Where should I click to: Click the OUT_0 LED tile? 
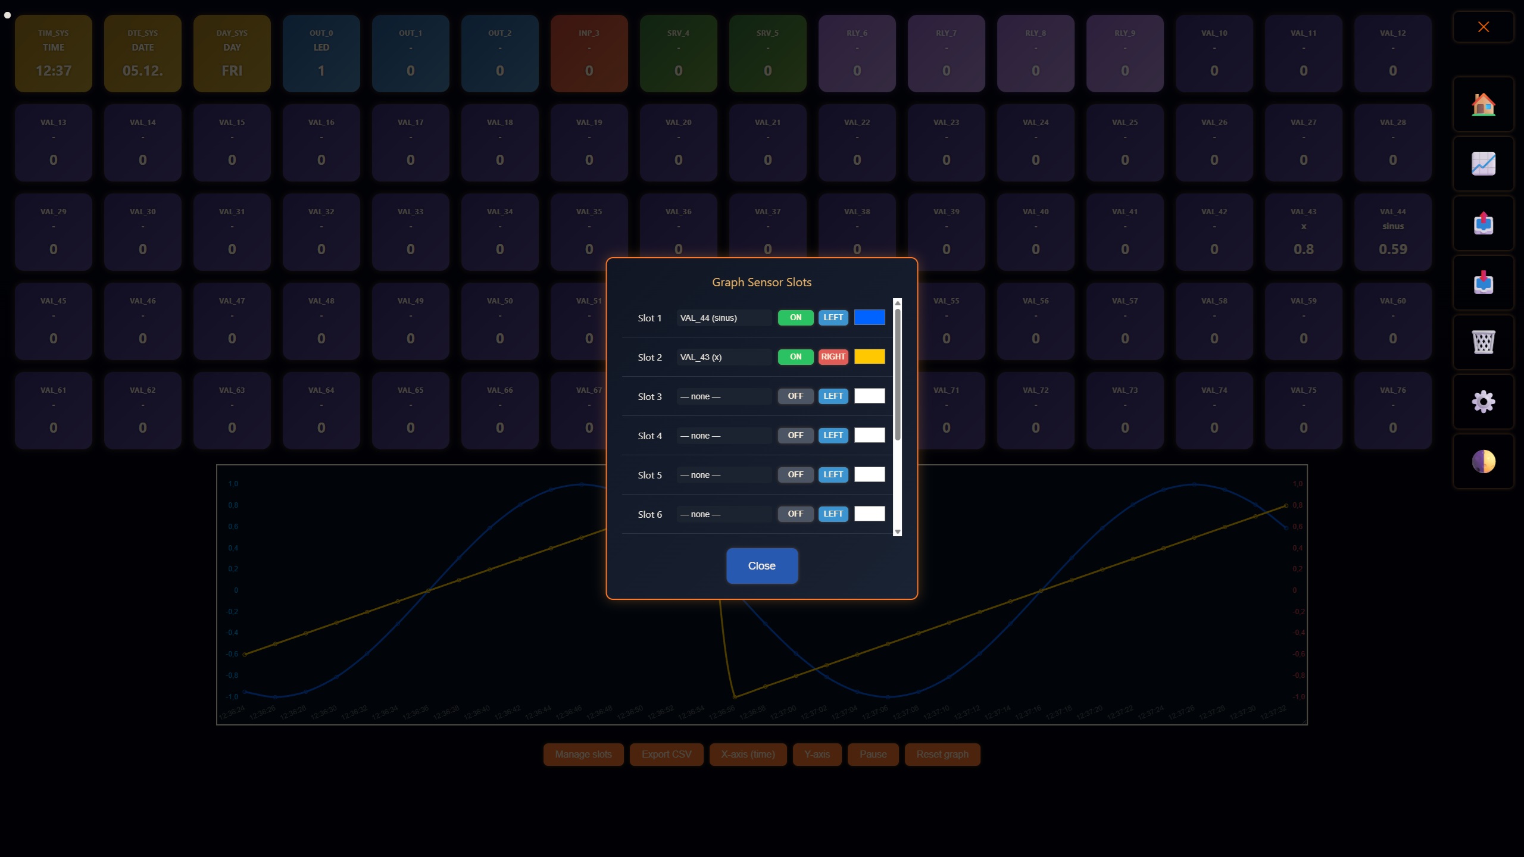pyautogui.click(x=321, y=54)
